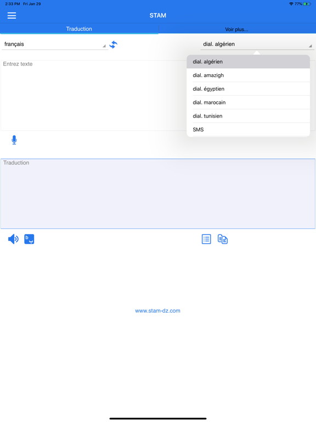Open the list view icon below translation
The height and width of the screenshot is (422, 316).
(206, 239)
